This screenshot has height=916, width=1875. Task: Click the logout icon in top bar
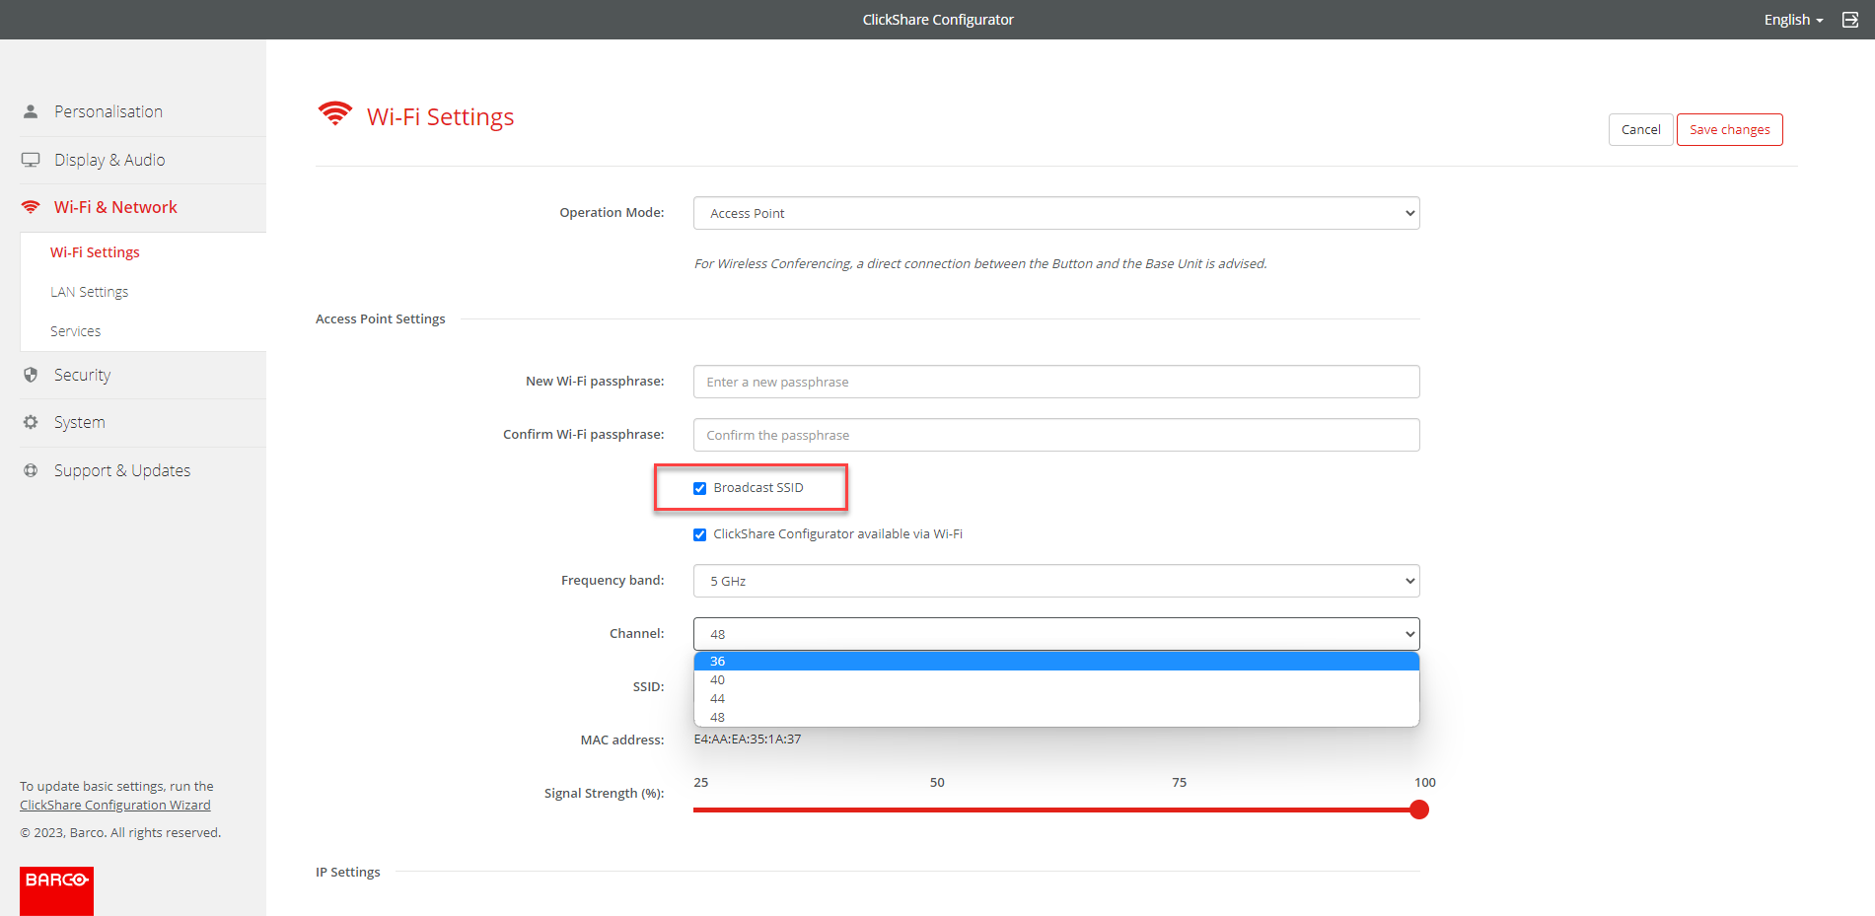pos(1850,20)
